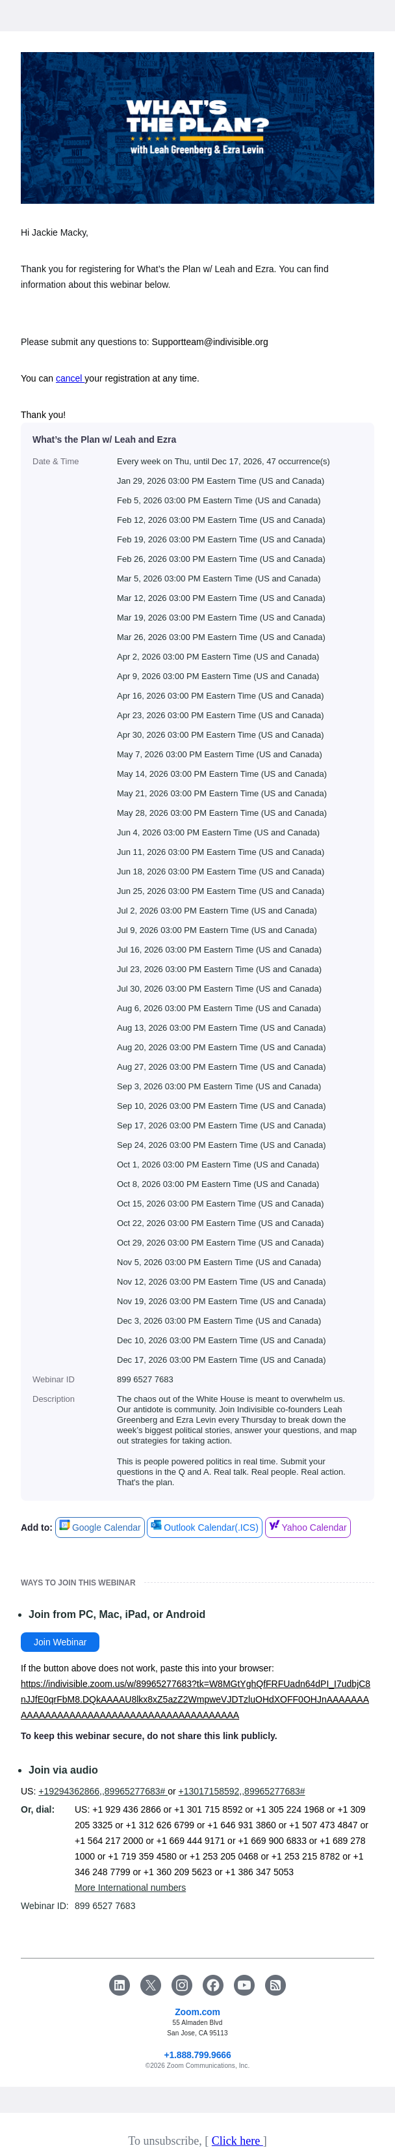Viewport: 395px width, 2148px height.
Task: Click the cancel registration link
Action: coord(69,378)
